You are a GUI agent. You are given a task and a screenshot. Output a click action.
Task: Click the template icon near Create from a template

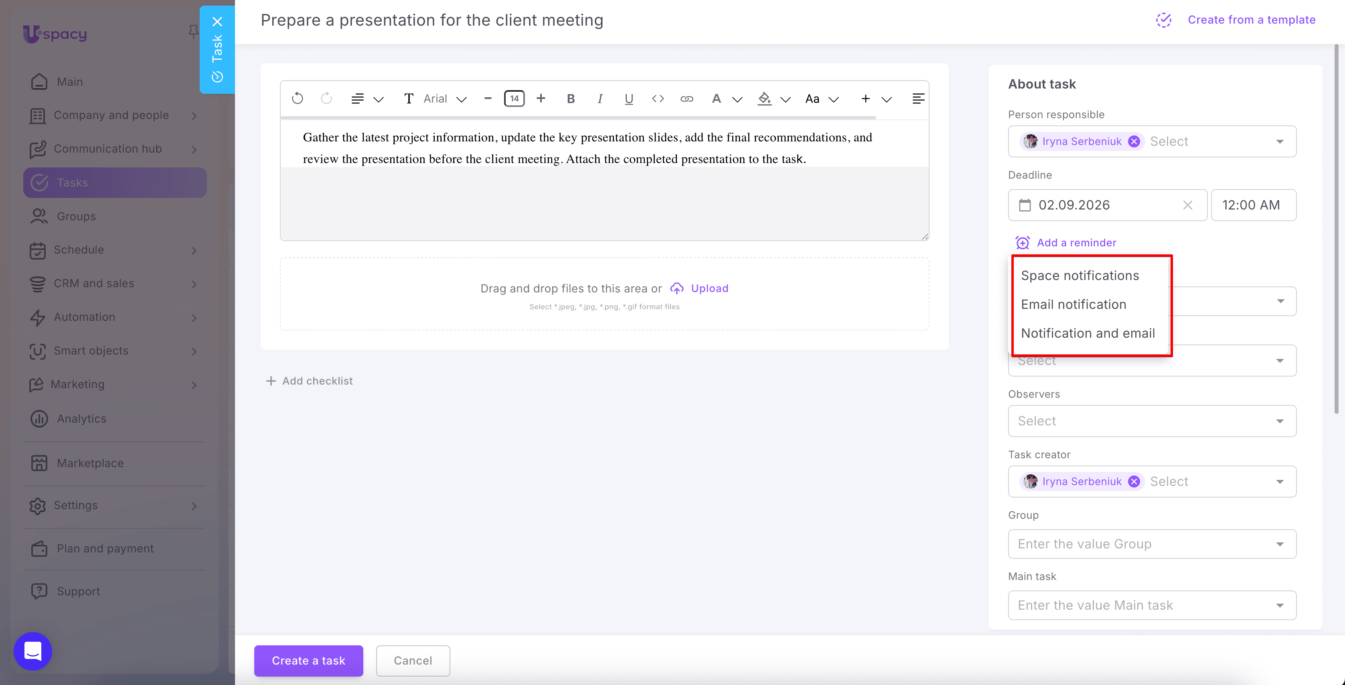tap(1163, 20)
